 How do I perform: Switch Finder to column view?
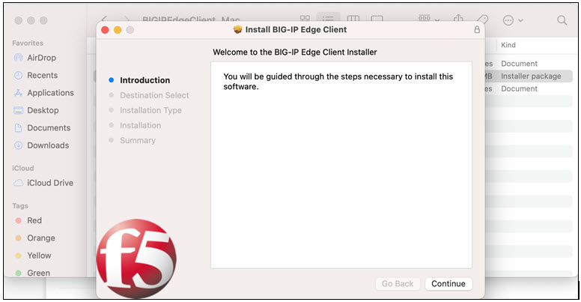click(x=353, y=20)
